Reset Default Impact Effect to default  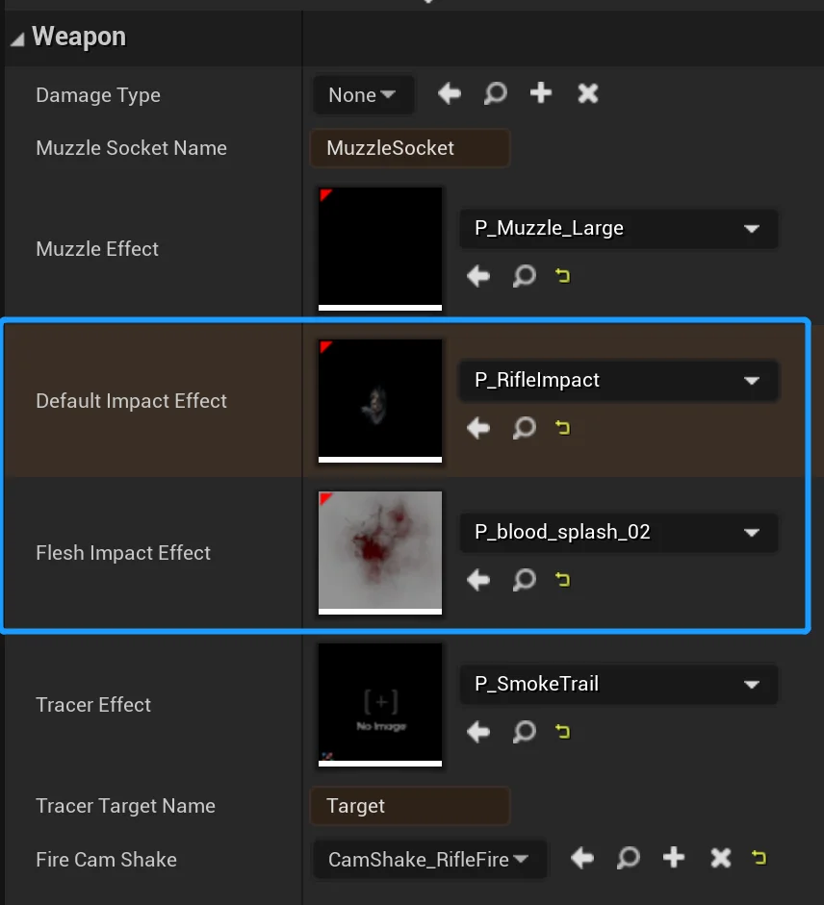(x=563, y=428)
